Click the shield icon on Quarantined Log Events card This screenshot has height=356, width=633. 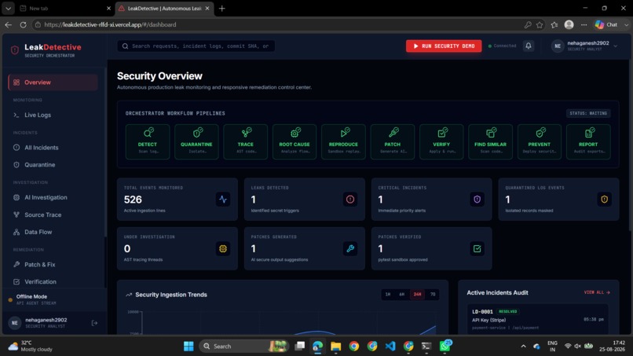(x=605, y=199)
